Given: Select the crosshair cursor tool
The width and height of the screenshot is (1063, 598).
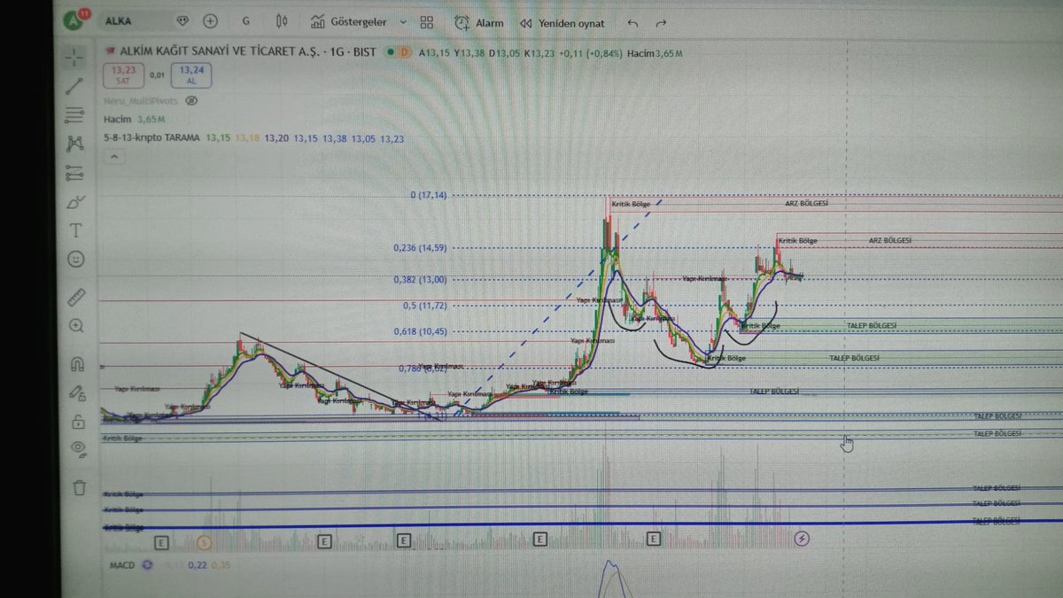Looking at the screenshot, I should 74,57.
